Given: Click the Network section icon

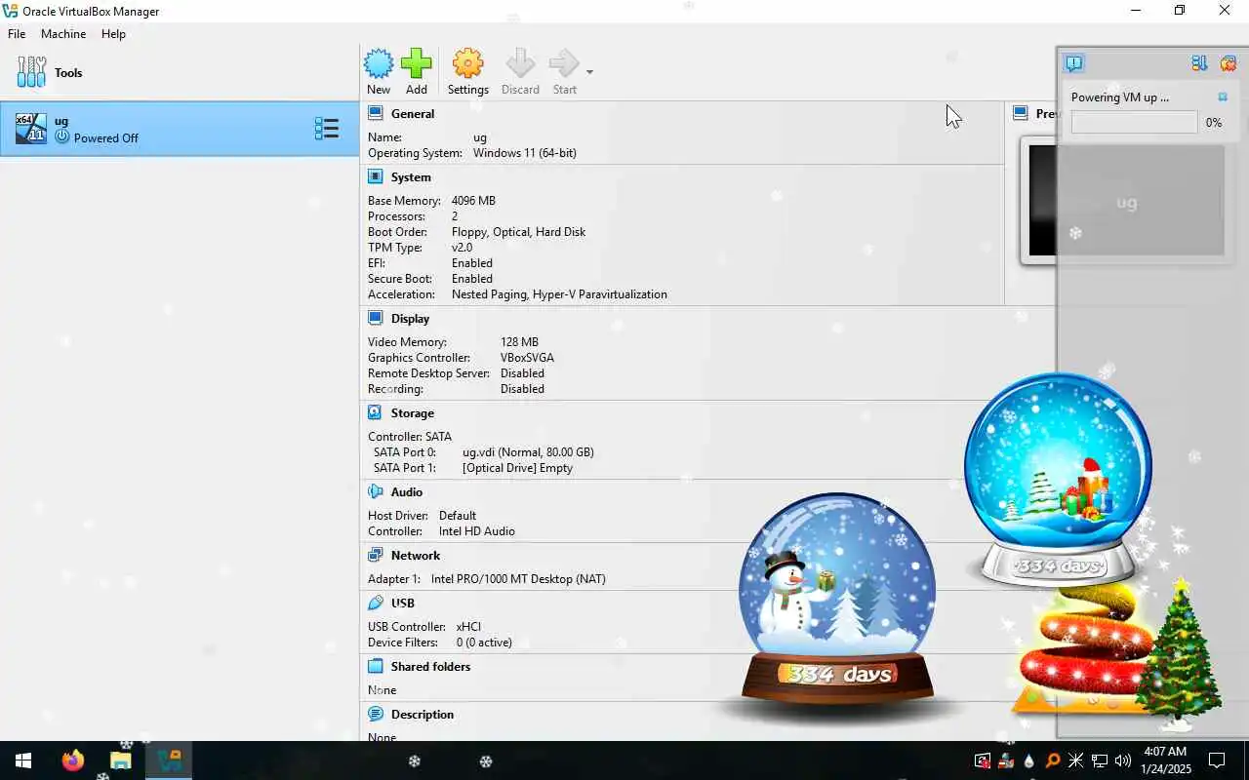Looking at the screenshot, I should pyautogui.click(x=376, y=555).
